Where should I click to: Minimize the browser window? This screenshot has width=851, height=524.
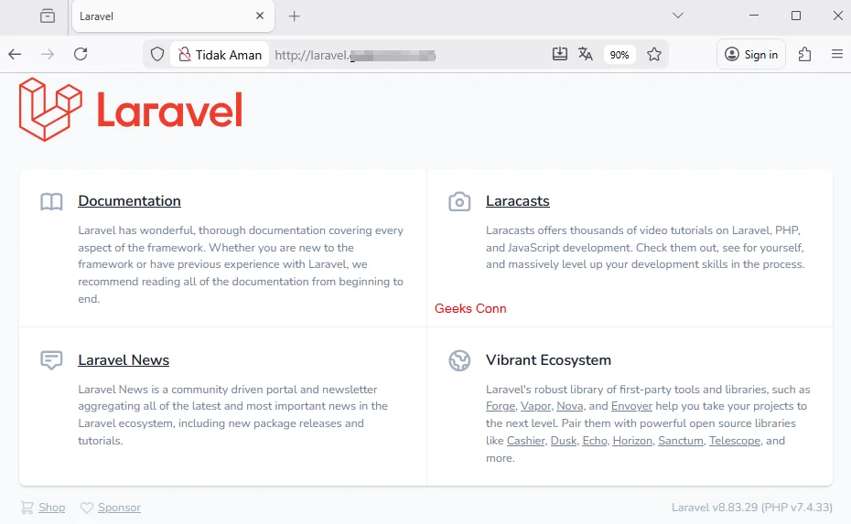click(x=754, y=16)
